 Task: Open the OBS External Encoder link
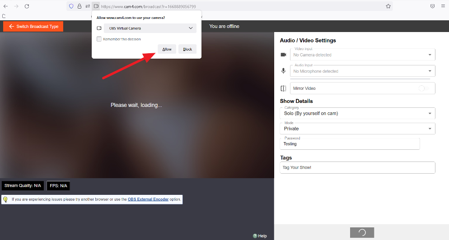[148, 199]
